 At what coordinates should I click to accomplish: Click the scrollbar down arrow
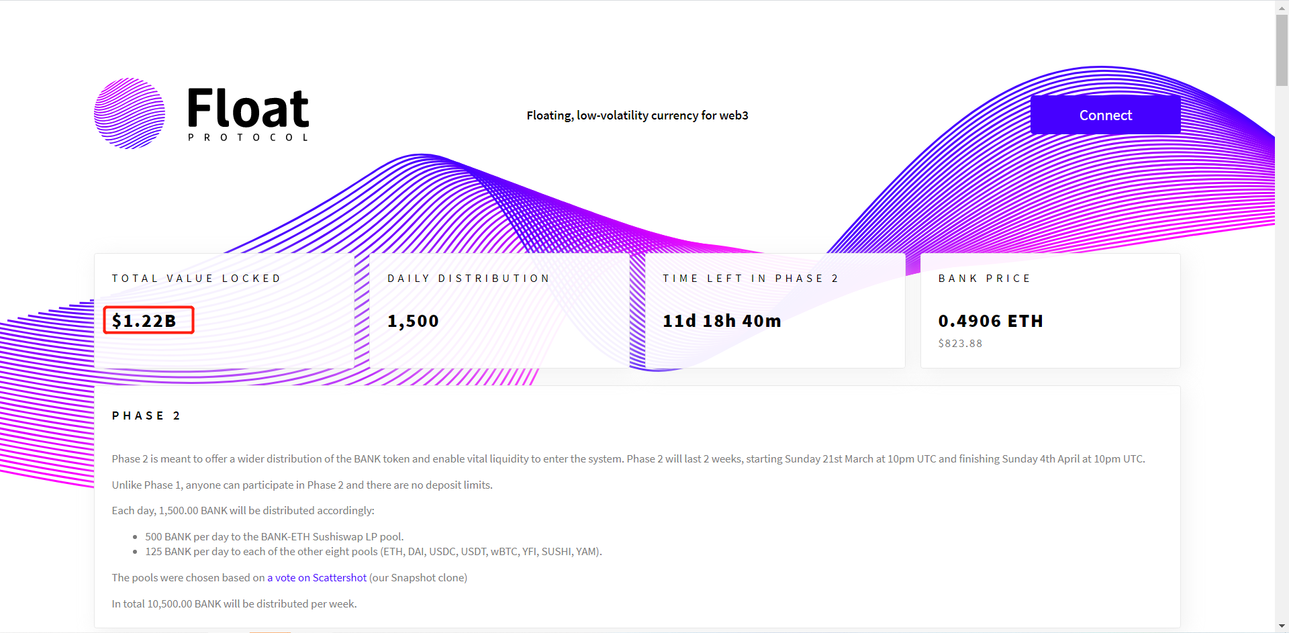(x=1282, y=626)
